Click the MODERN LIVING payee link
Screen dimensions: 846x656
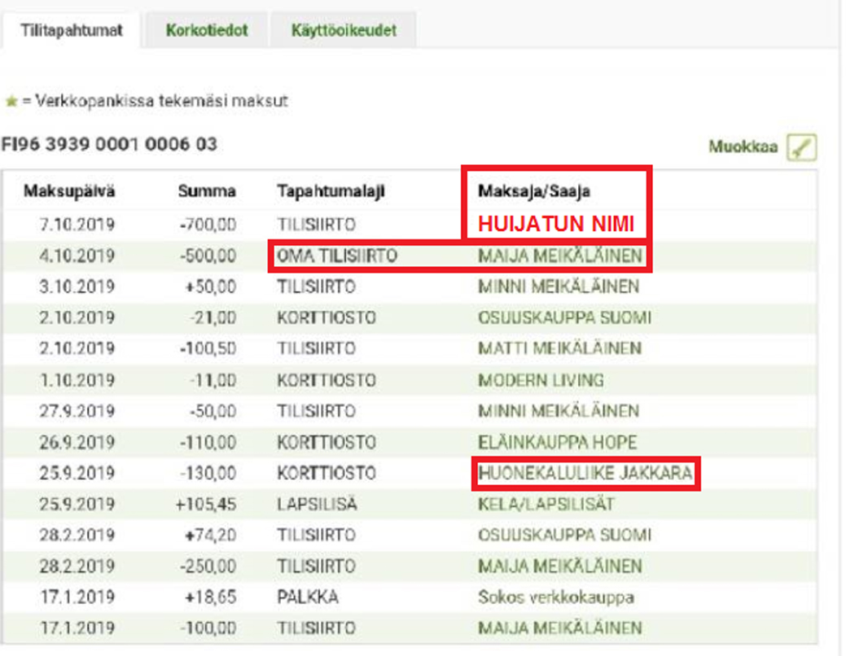tap(541, 380)
